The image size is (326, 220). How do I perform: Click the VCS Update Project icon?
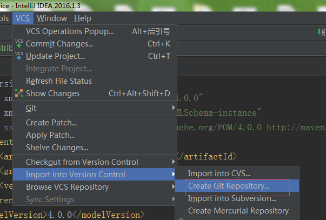19,56
